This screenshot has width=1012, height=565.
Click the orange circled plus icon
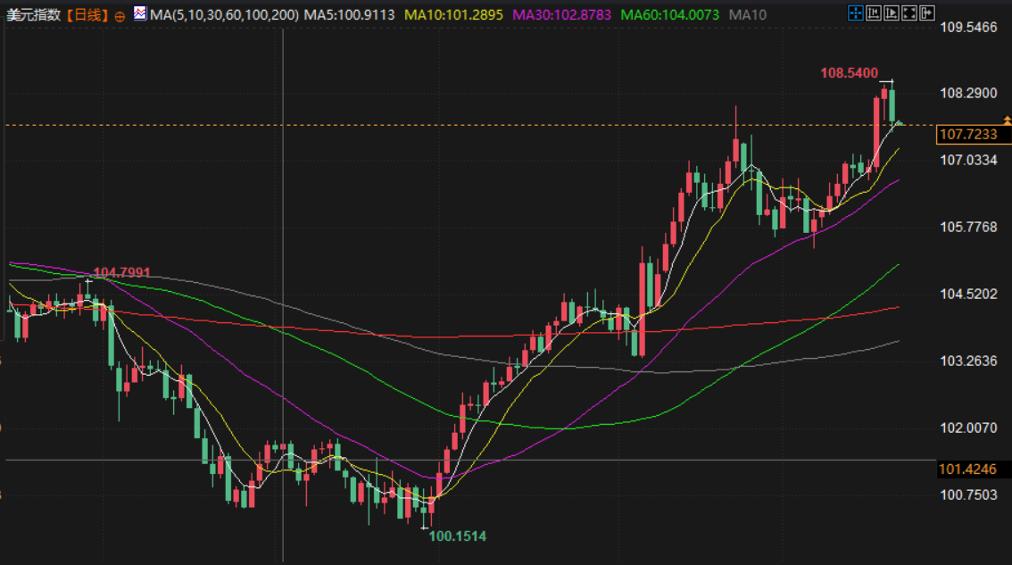coord(120,16)
